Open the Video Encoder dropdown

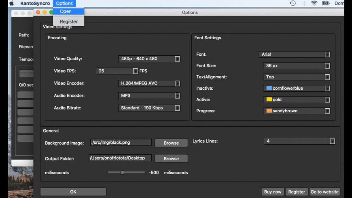tap(149, 83)
